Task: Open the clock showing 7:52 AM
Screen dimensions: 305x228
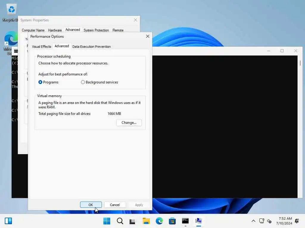Action: coord(284,221)
